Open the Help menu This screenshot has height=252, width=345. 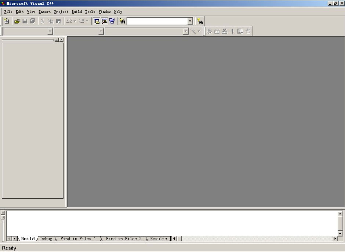point(118,12)
